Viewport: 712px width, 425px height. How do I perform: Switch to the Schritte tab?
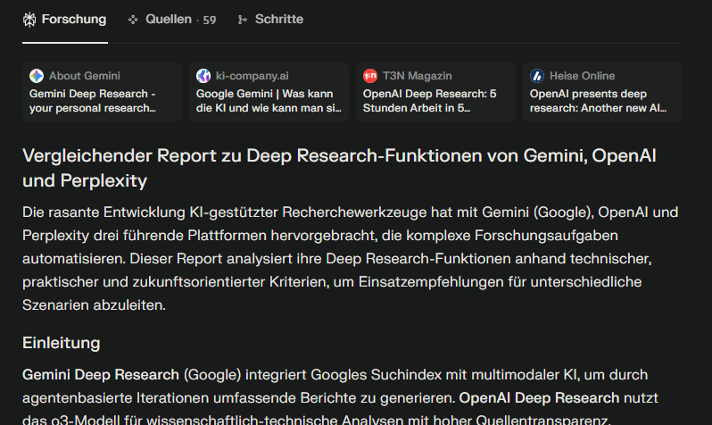pyautogui.click(x=278, y=19)
